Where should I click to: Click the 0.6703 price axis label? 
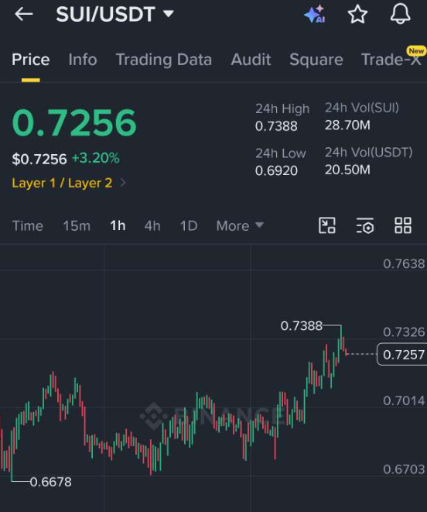tap(404, 469)
